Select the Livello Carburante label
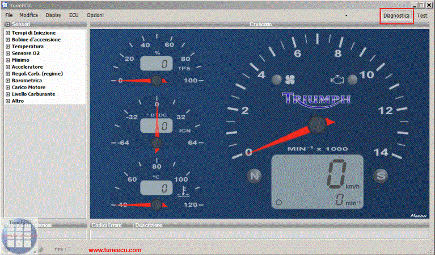The width and height of the screenshot is (435, 255). click(x=33, y=94)
